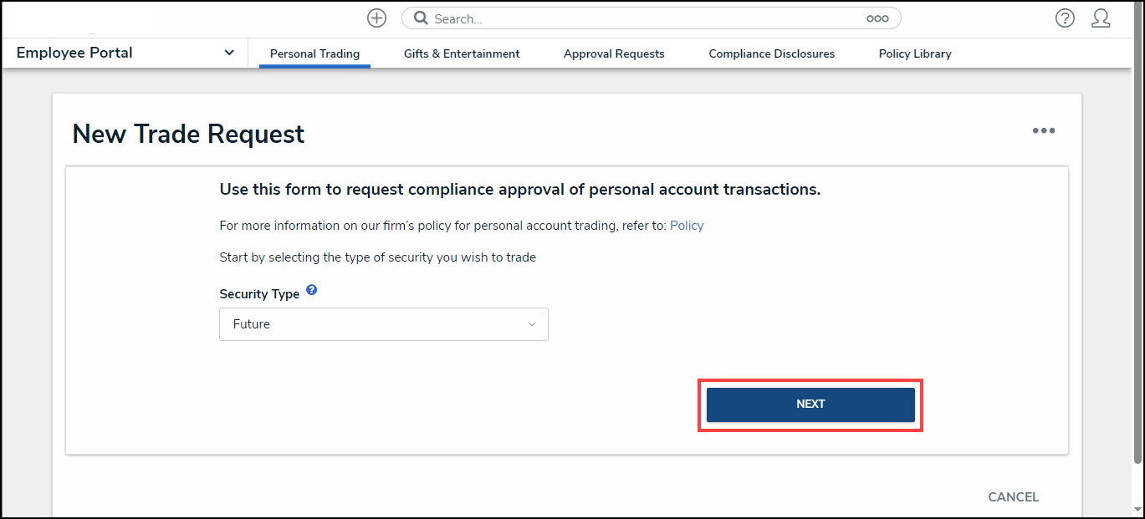Focus the Search input field
Viewport: 1145px width, 519px height.
click(x=644, y=18)
